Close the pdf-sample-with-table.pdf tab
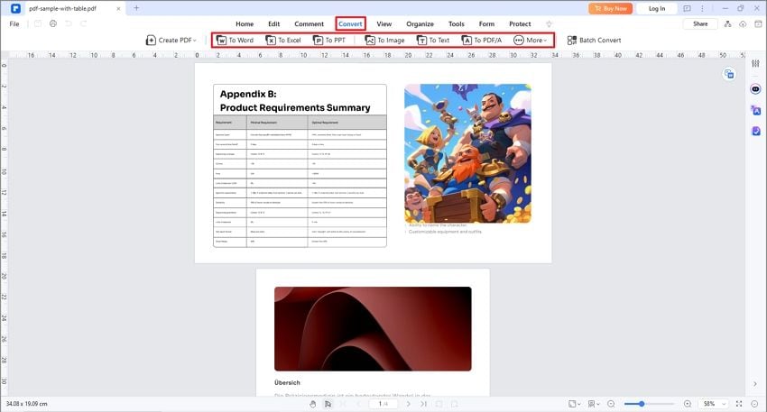Viewport: 767px width, 412px height. click(118, 8)
